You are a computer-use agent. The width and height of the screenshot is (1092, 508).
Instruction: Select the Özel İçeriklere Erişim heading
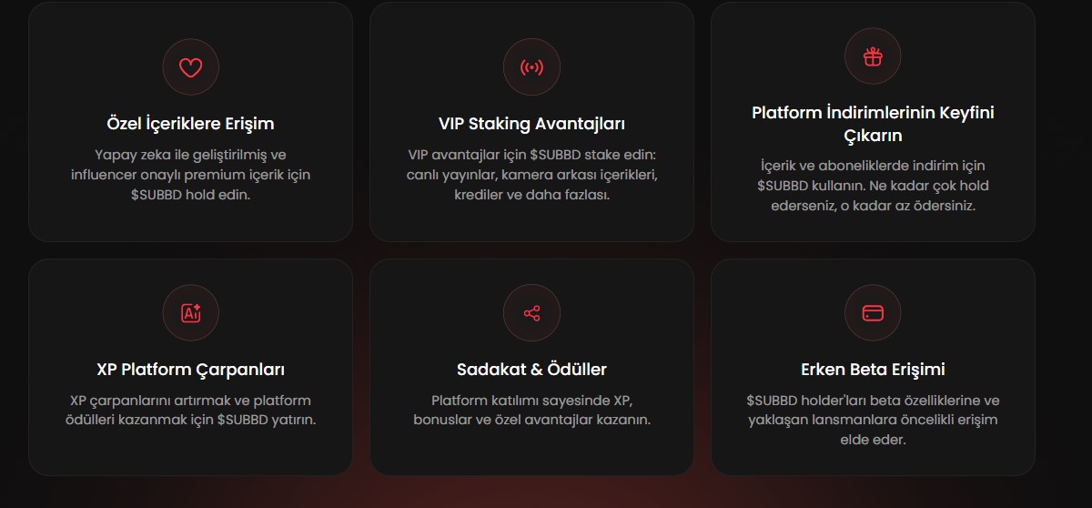[190, 124]
